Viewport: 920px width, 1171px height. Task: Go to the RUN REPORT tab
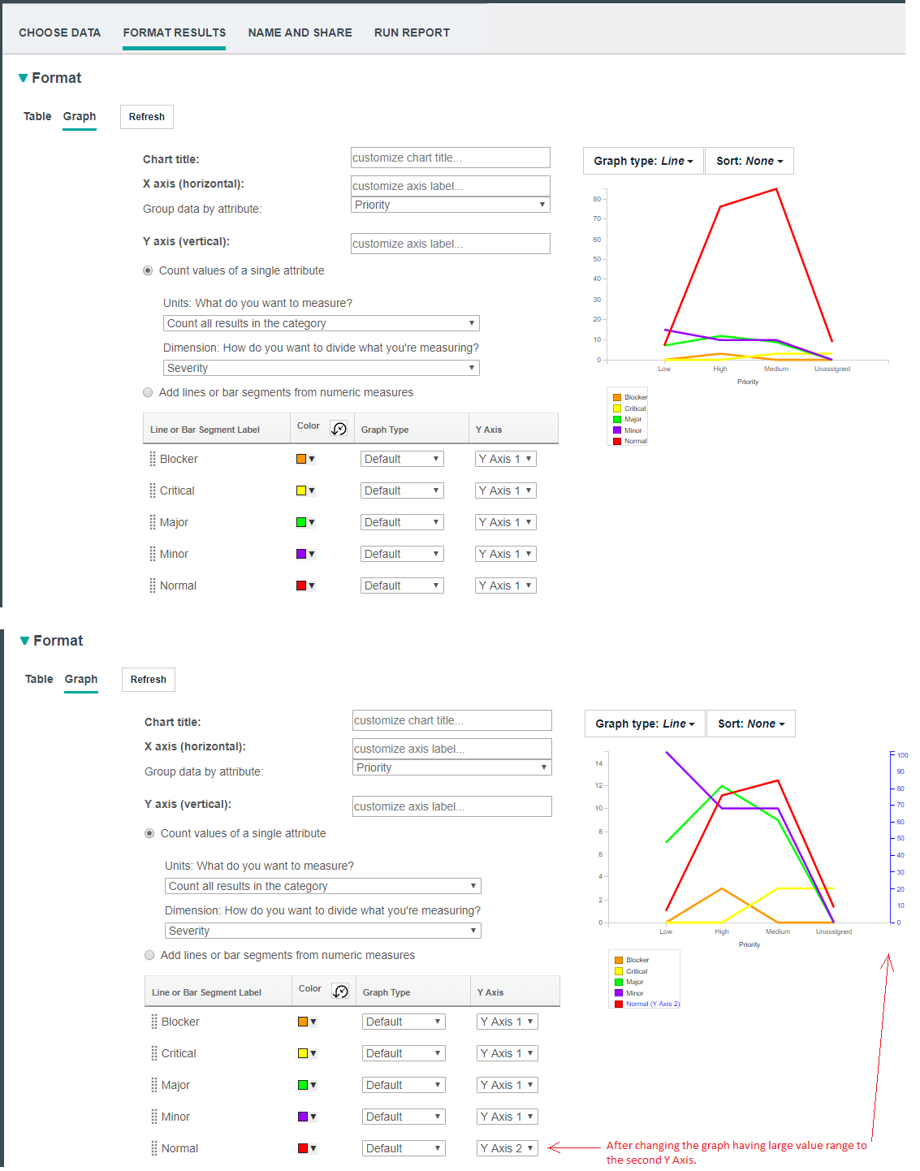point(412,32)
